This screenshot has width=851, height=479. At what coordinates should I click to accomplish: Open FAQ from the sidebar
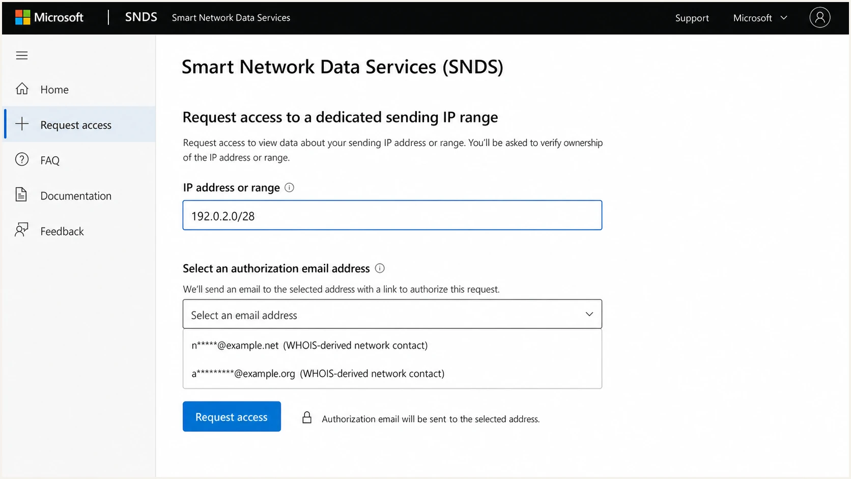tap(79, 160)
